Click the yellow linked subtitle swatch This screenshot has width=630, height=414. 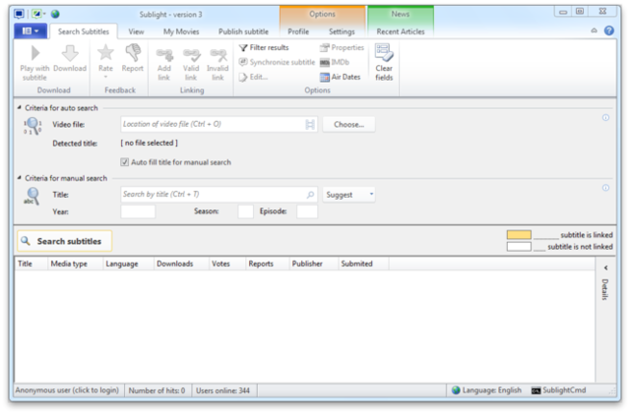point(519,235)
